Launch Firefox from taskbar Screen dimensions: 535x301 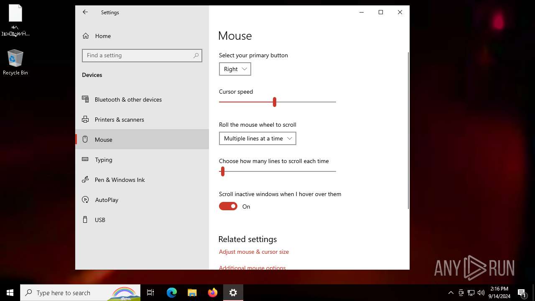coord(213,293)
